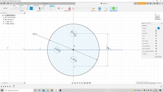163x92 pixels.
Task: Collapse the Options section in Sketch Palette
Action: 142,26
